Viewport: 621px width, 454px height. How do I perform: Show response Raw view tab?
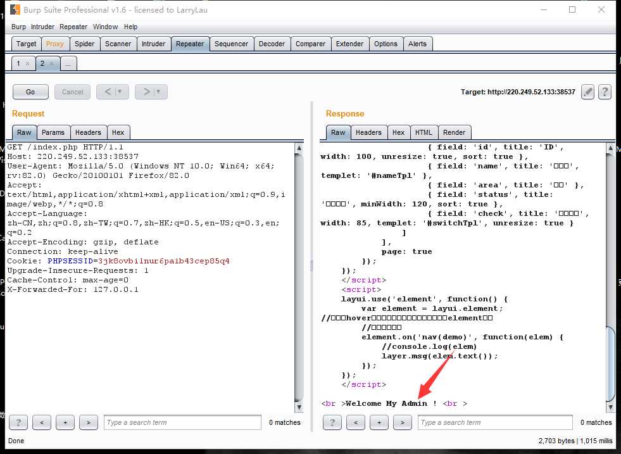pyautogui.click(x=338, y=132)
